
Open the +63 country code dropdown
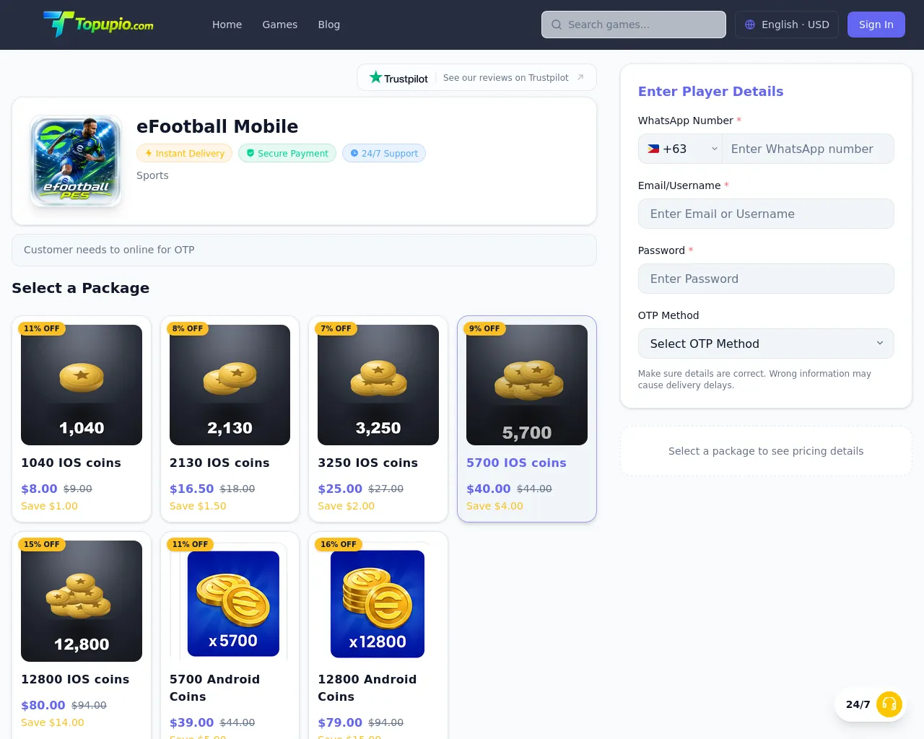click(681, 149)
